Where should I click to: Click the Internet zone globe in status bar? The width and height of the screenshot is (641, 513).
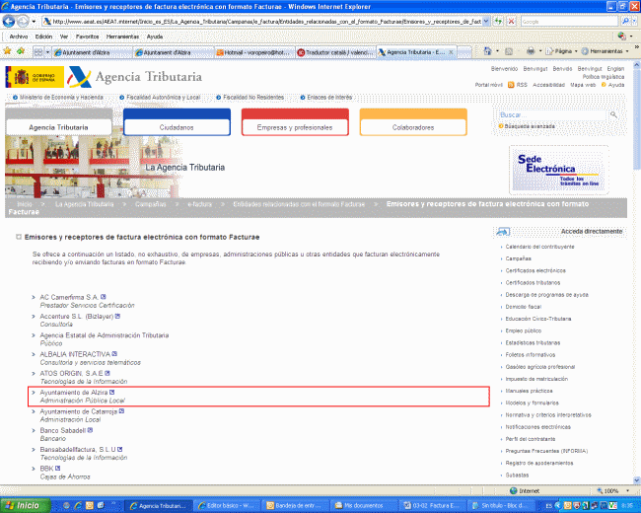[x=514, y=490]
